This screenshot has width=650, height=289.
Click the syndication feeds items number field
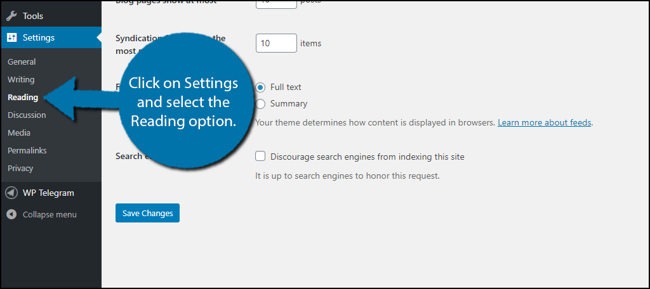click(x=276, y=43)
